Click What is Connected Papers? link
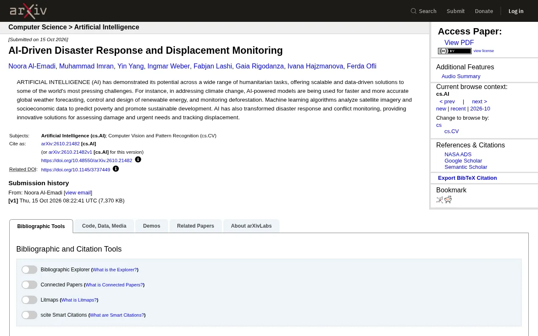The height and width of the screenshot is (336, 538). tap(114, 285)
